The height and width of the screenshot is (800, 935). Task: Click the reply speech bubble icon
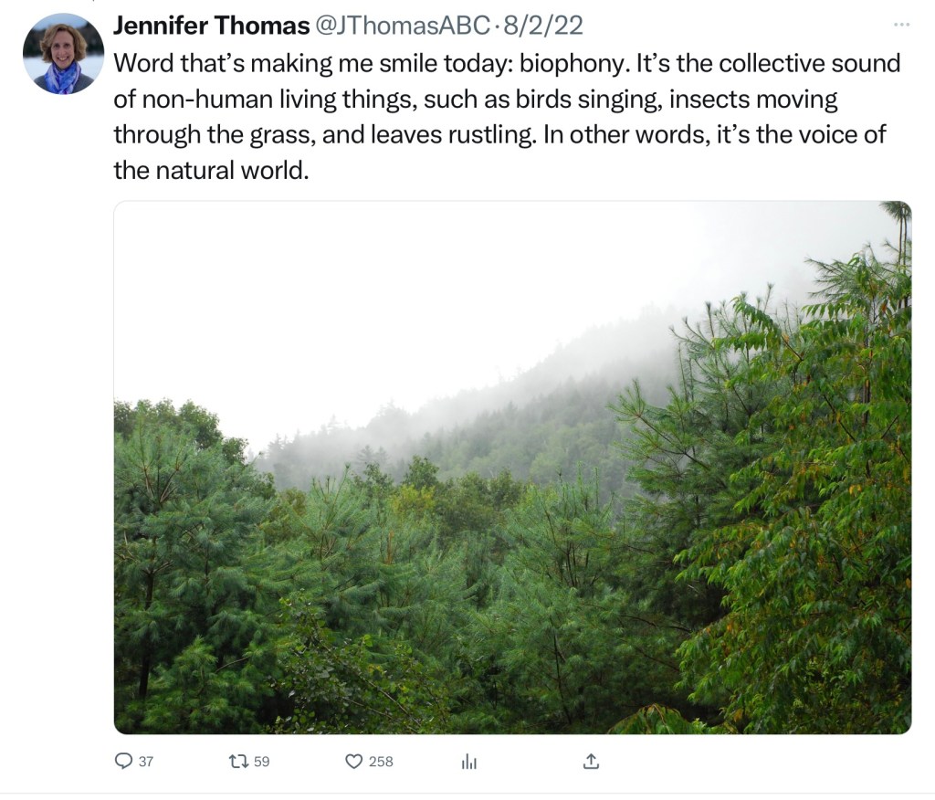[123, 761]
